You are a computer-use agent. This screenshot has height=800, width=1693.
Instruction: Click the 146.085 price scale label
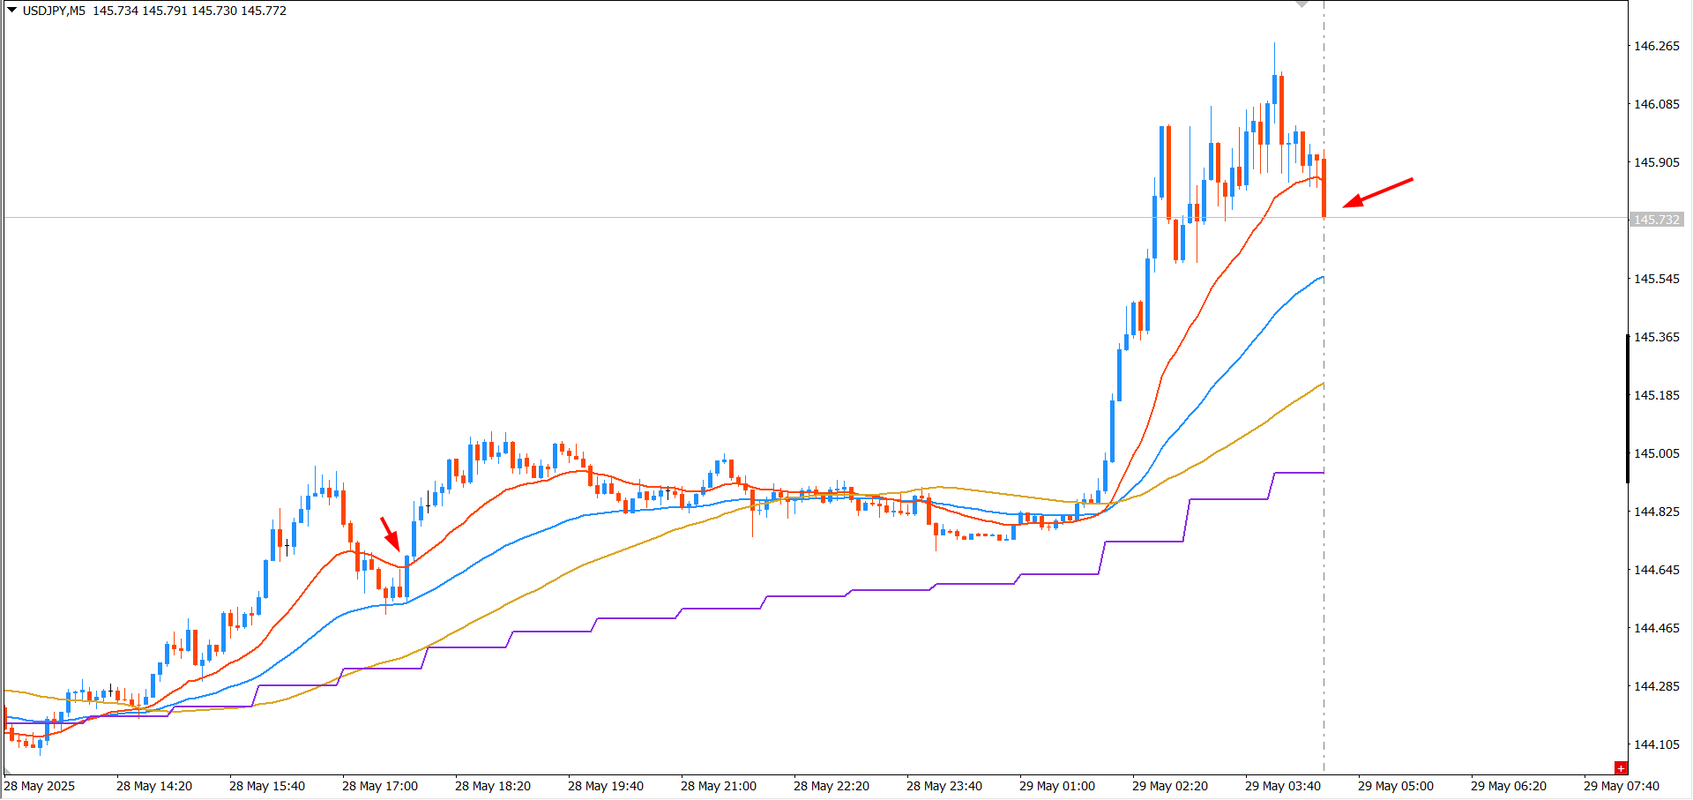click(1657, 104)
